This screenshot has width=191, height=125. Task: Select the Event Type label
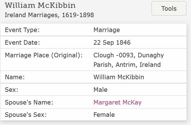point(22,30)
